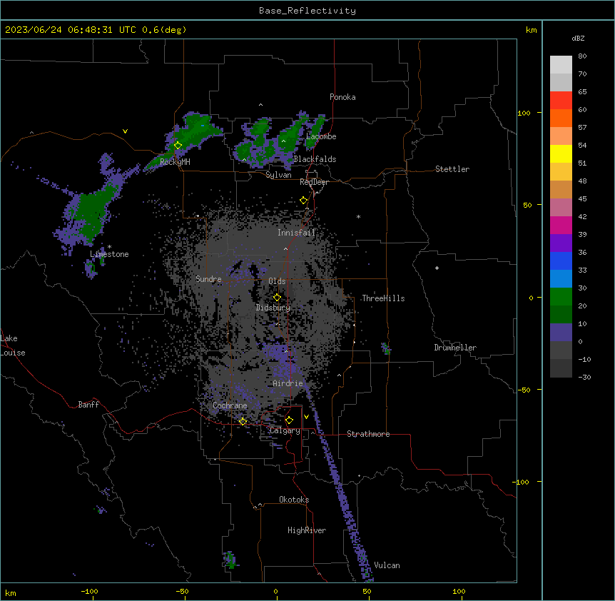Click the green echo near Lacombe
This screenshot has width=615, height=601.
[316, 131]
